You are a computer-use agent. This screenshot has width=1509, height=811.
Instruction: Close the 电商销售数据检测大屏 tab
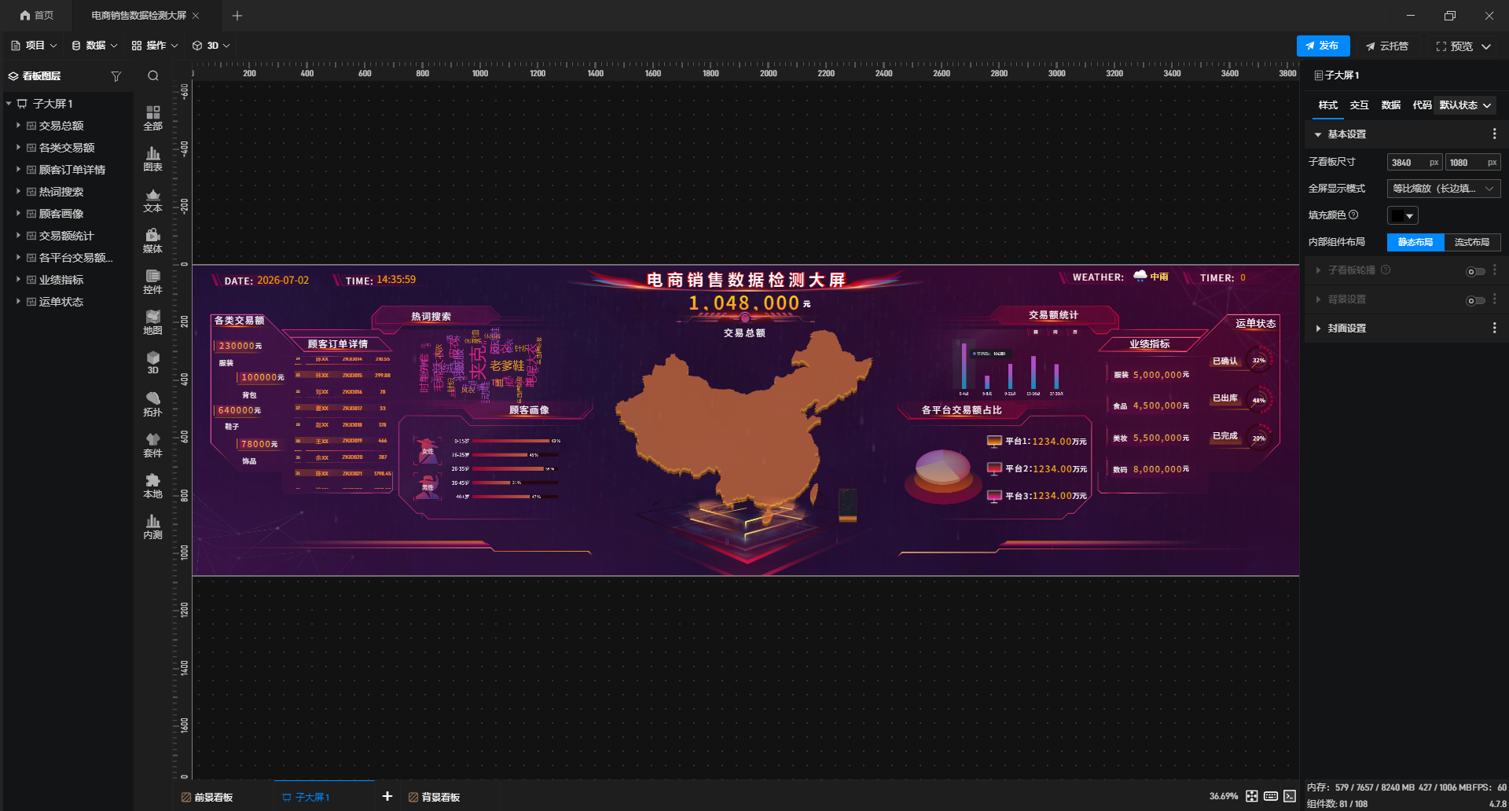(x=196, y=16)
